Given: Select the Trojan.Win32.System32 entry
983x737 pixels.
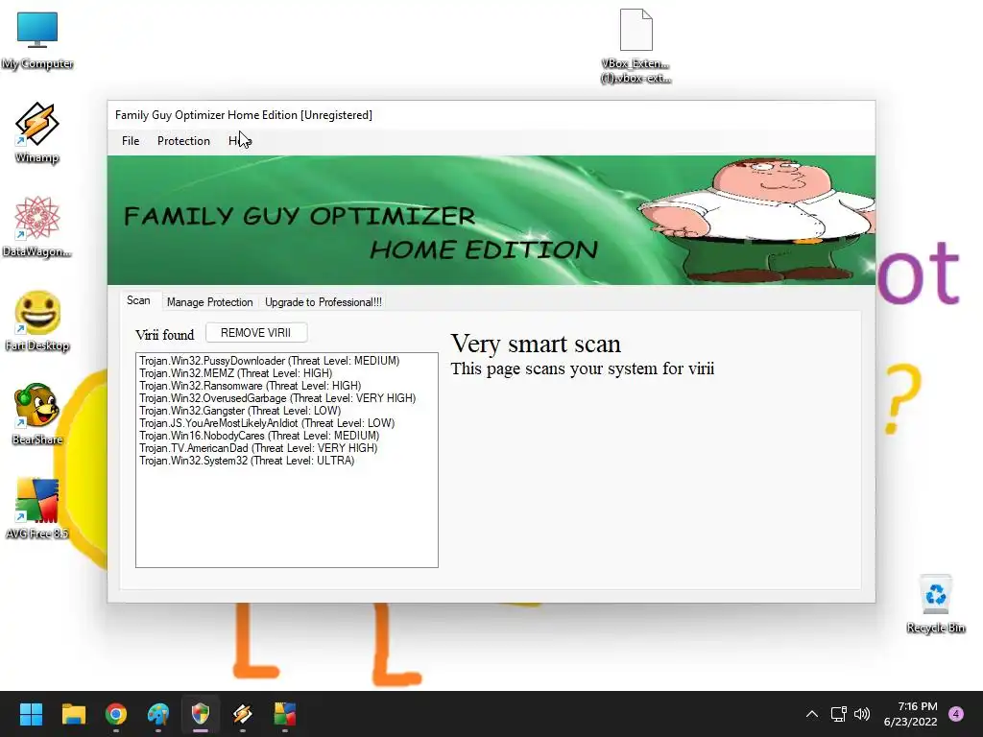Looking at the screenshot, I should point(247,462).
